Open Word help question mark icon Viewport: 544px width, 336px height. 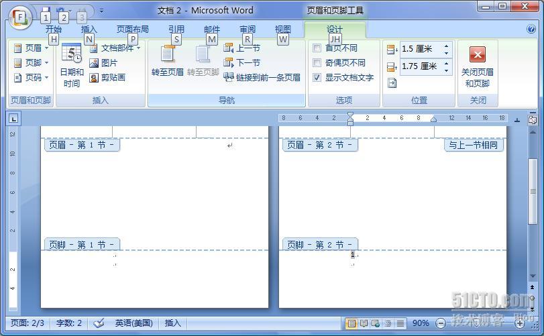(x=531, y=29)
